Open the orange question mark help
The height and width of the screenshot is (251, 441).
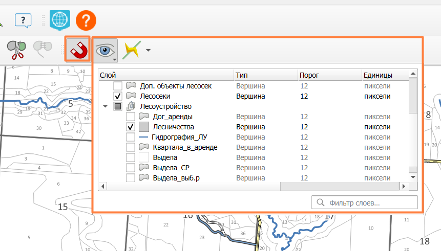coord(86,20)
